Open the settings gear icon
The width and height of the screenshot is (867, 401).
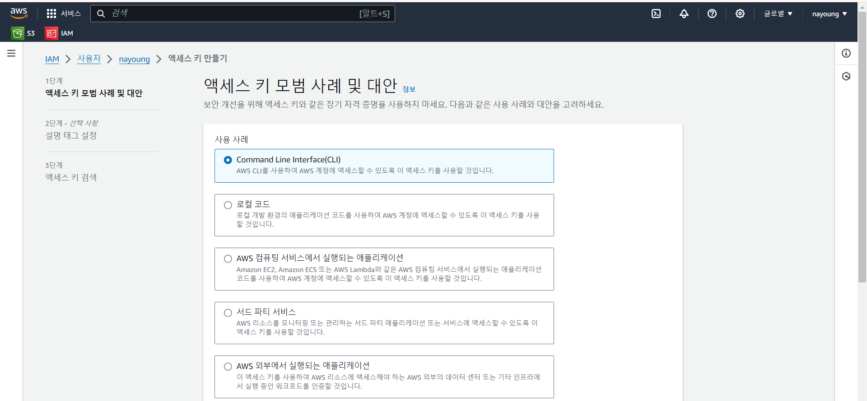[740, 14]
